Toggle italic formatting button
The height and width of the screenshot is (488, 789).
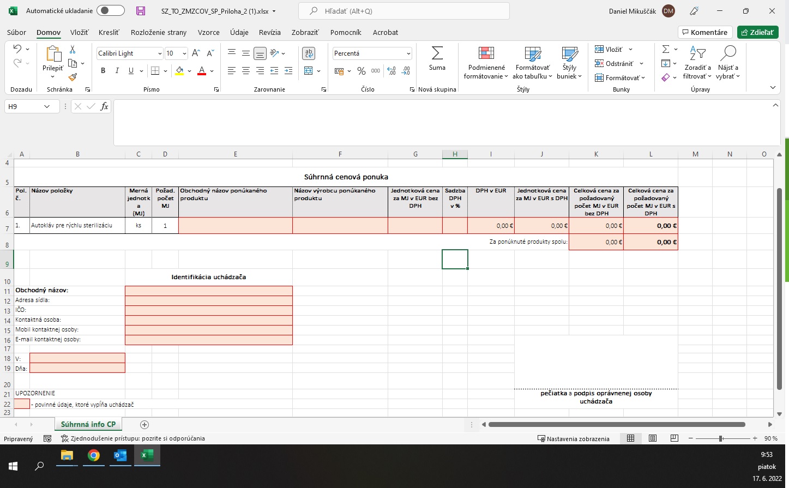coord(117,71)
